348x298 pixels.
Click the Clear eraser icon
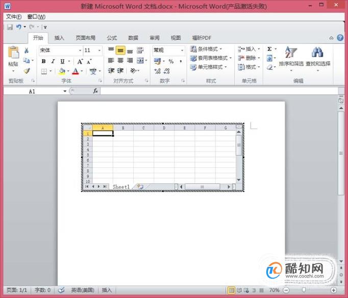tap(269, 67)
